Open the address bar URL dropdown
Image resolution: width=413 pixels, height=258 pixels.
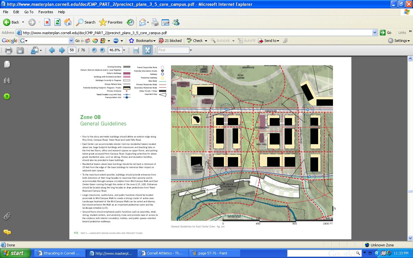coord(375,33)
